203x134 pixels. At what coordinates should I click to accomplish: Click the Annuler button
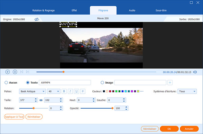click(189, 129)
